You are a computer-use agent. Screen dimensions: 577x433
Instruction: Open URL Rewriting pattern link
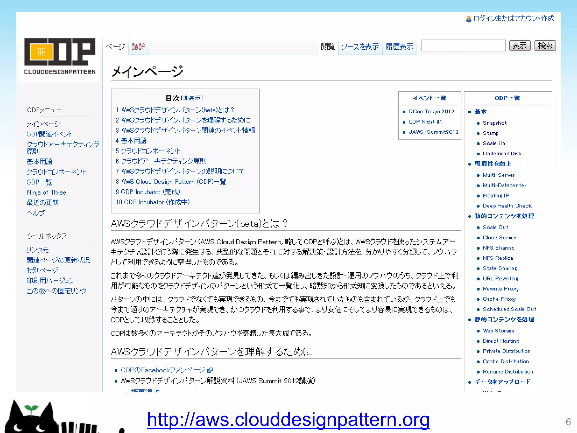[x=501, y=279]
